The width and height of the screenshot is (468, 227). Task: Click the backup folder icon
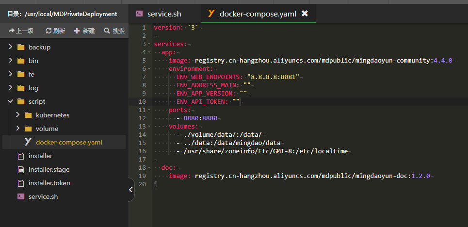[20, 47]
